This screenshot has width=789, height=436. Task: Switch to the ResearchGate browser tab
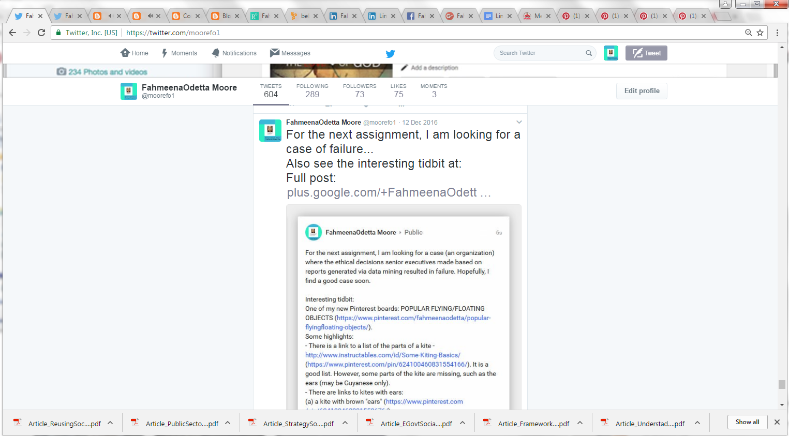[x=264, y=16]
